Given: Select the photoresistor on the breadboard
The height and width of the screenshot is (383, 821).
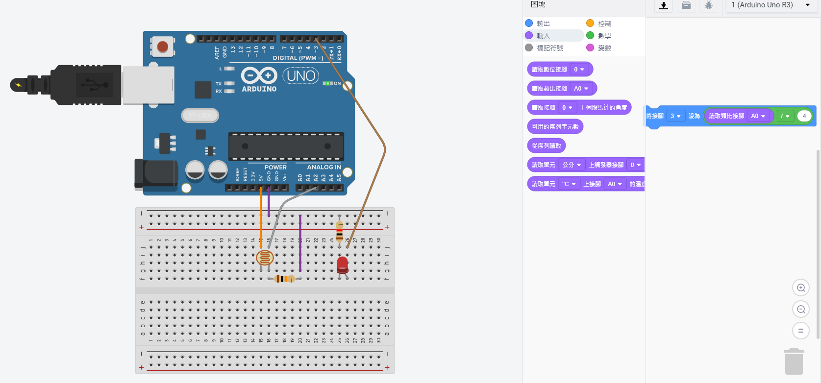Looking at the screenshot, I should point(265,258).
